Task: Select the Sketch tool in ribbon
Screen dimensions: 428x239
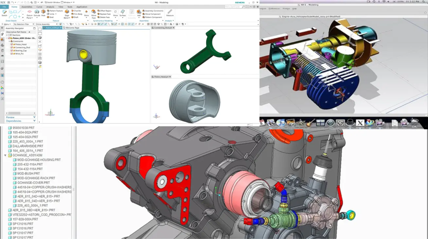Action: 4,13
